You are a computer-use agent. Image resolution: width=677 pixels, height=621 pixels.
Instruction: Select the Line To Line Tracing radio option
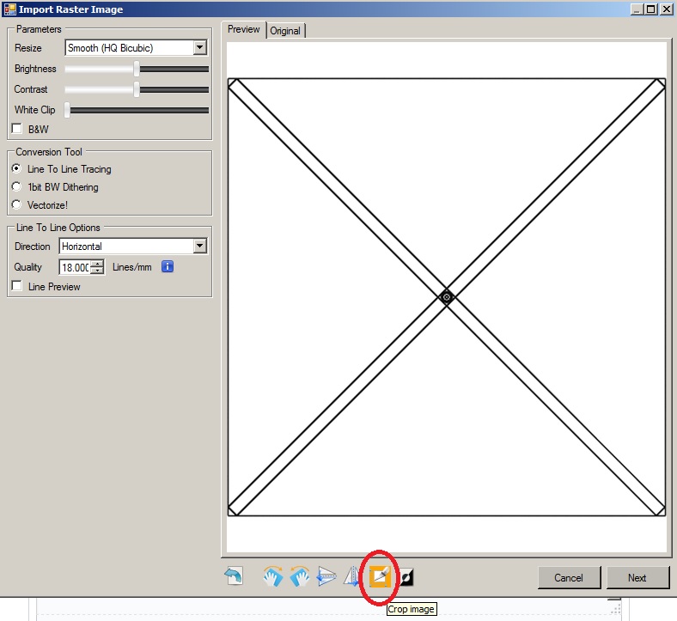pos(16,168)
